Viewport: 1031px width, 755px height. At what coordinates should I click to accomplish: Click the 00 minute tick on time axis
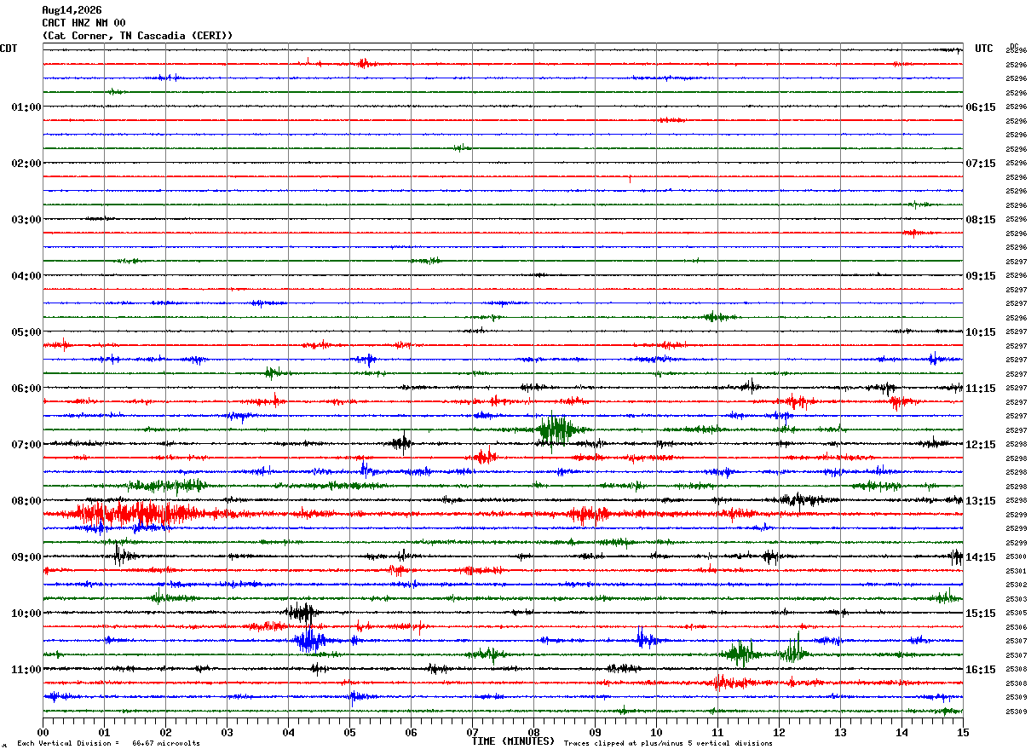43,732
